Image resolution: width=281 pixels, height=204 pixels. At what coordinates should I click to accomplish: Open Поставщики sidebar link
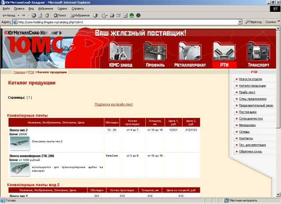[248, 112]
